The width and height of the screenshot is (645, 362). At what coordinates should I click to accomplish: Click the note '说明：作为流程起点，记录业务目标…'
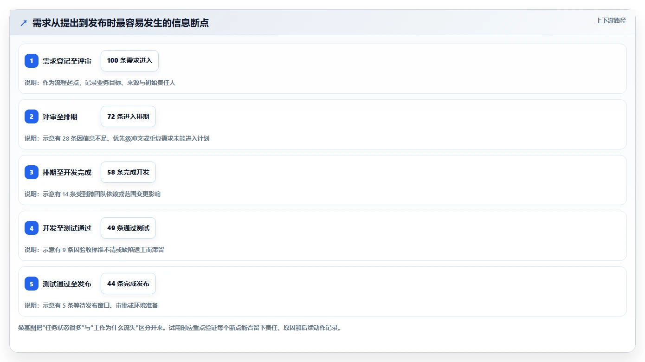coord(100,83)
